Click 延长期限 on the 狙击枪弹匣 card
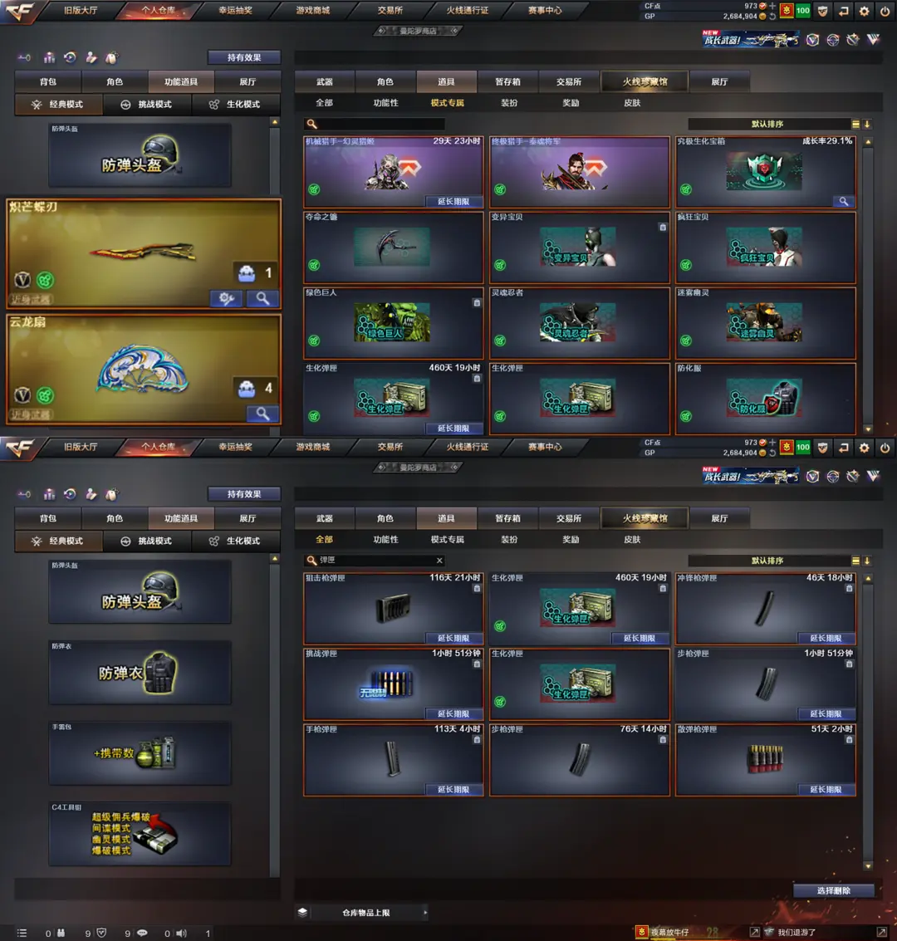 coord(453,639)
